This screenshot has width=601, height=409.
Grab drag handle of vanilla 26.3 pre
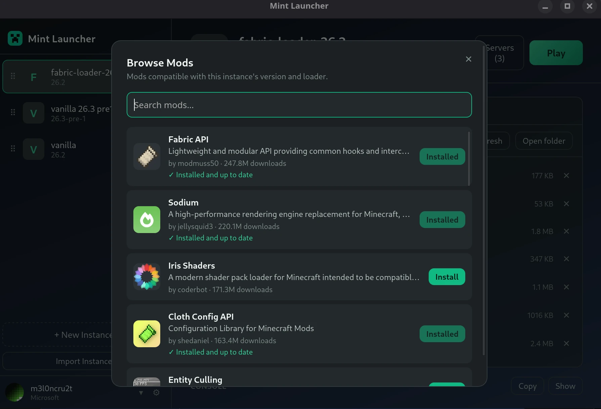coord(13,112)
